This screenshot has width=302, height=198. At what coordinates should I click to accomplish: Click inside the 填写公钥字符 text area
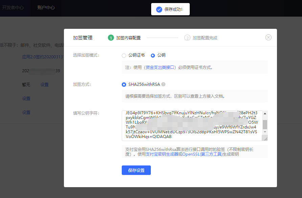[189, 125]
